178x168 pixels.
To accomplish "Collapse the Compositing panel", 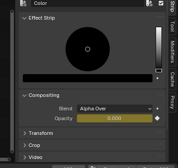I will (24, 96).
